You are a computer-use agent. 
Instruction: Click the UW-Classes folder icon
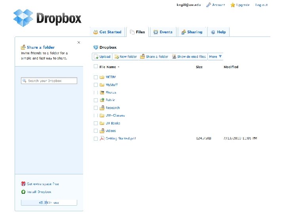pos(102,116)
